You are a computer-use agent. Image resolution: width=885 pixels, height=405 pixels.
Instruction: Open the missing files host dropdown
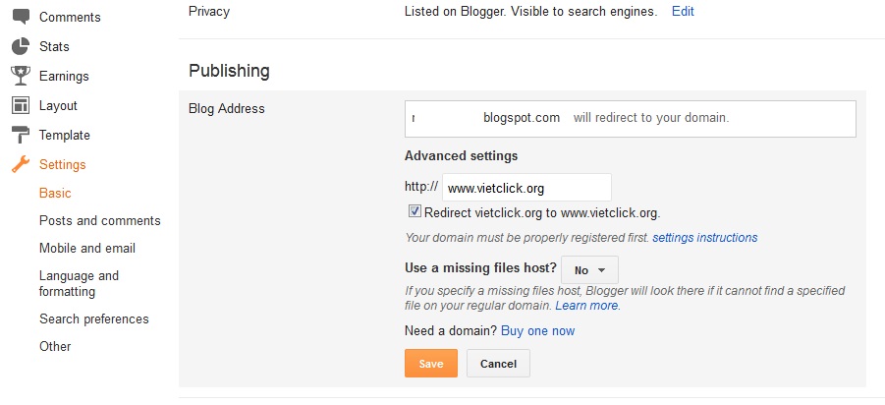[x=589, y=269]
